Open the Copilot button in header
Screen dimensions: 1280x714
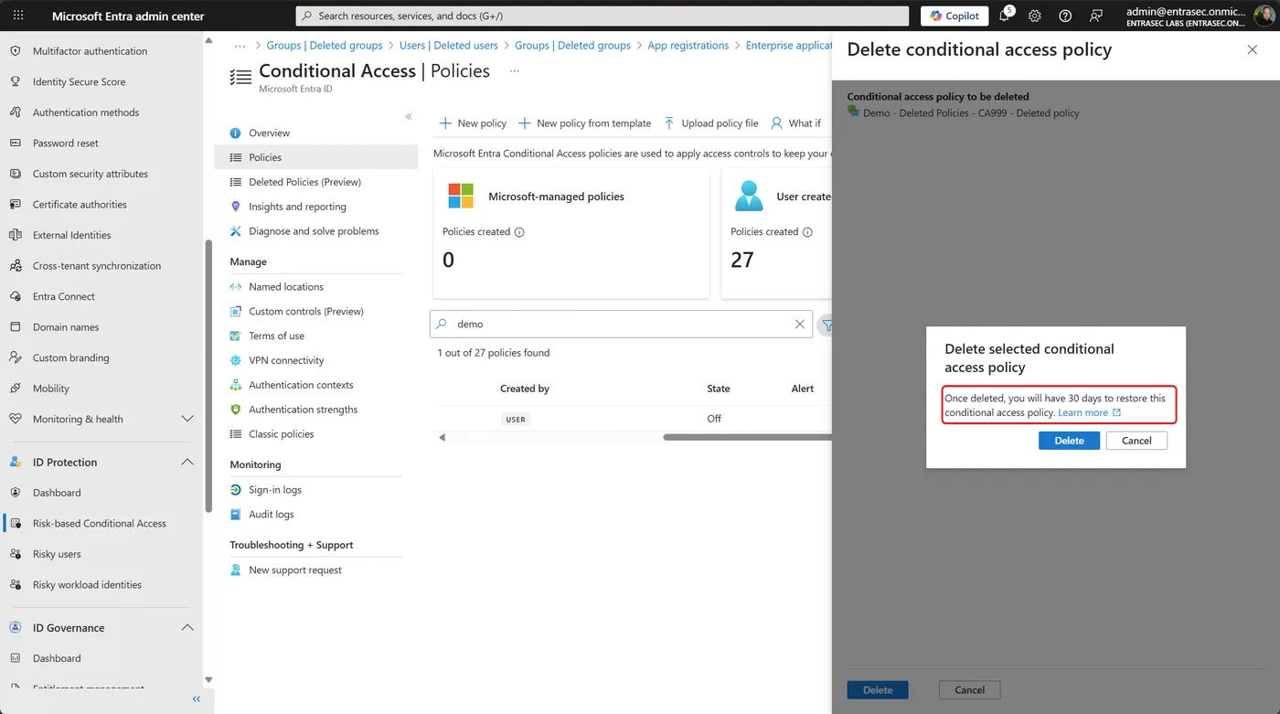coord(955,16)
